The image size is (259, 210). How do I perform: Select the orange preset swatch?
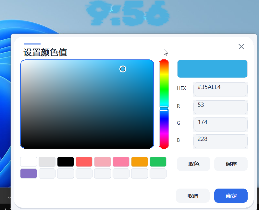coord(140,162)
